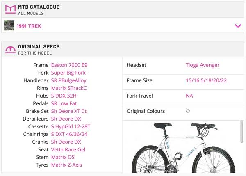Open the Tioga Avenger headset link
Viewport: 246px width, 176px height.
(x=203, y=65)
